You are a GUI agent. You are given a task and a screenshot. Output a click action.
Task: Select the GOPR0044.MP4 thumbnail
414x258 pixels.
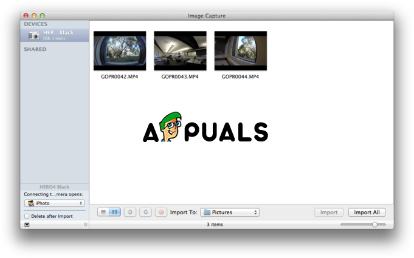click(241, 51)
